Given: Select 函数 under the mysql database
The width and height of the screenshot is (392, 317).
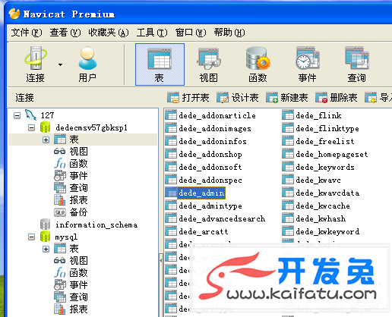Looking at the screenshot, I should click(x=71, y=273).
